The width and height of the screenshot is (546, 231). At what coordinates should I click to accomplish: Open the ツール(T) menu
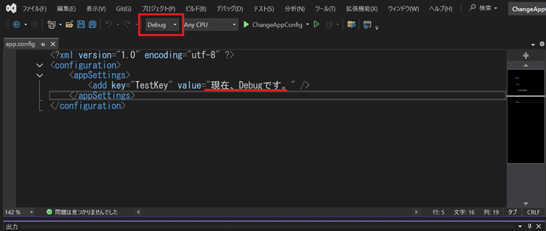(325, 9)
